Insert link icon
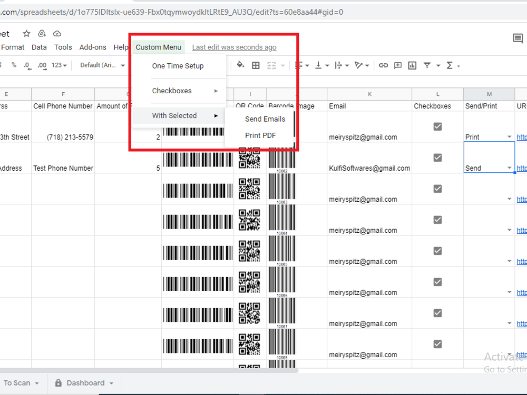 [383, 65]
